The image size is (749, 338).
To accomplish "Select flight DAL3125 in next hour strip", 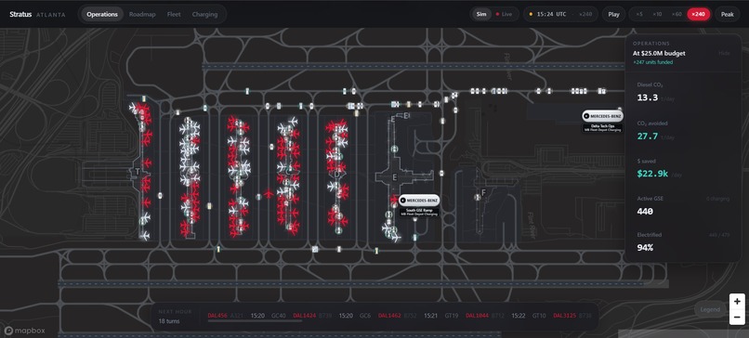I will 565,316.
